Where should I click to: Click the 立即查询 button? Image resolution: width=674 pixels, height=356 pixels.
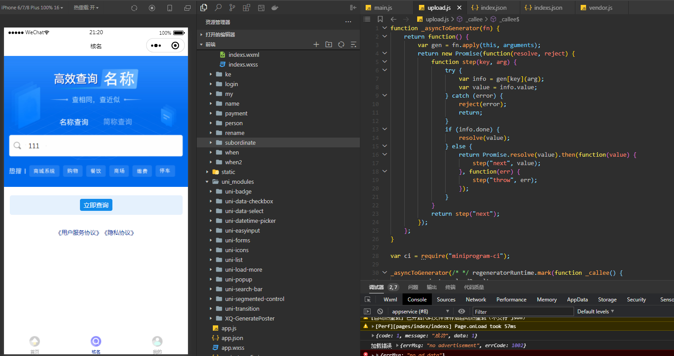click(96, 205)
